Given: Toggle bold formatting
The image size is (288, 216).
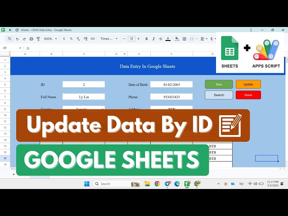Looking at the screenshot, I should coord(147,39).
